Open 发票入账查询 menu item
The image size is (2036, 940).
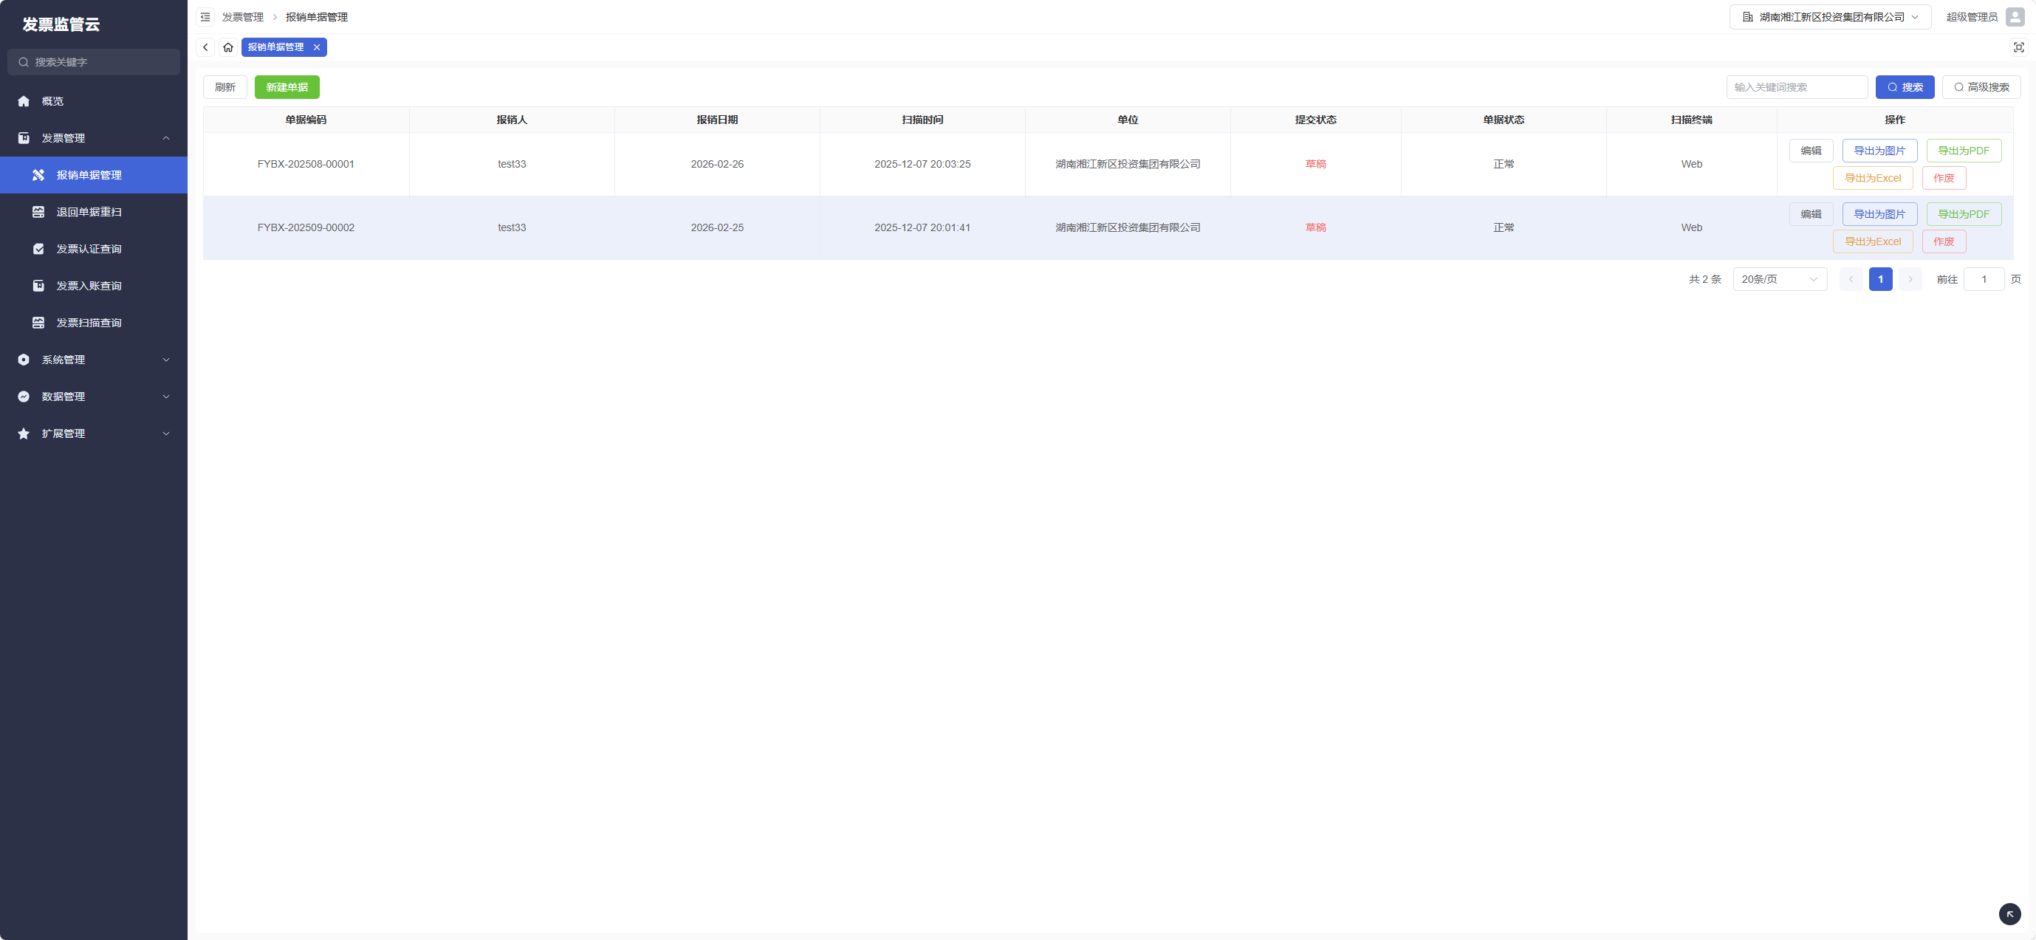[x=93, y=287]
